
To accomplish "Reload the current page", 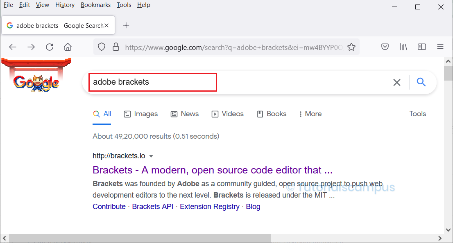I will pyautogui.click(x=50, y=47).
